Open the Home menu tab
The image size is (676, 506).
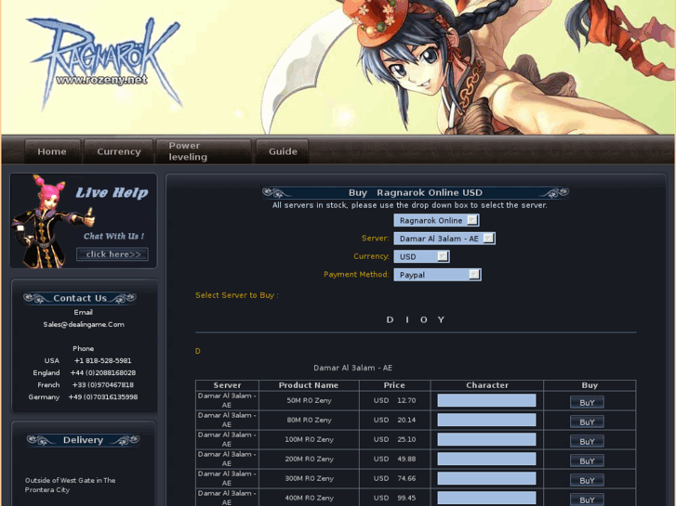(52, 151)
